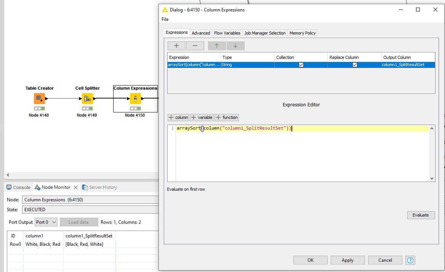The height and width of the screenshot is (272, 445).
Task: Insert a column into the expression
Action: tap(178, 117)
